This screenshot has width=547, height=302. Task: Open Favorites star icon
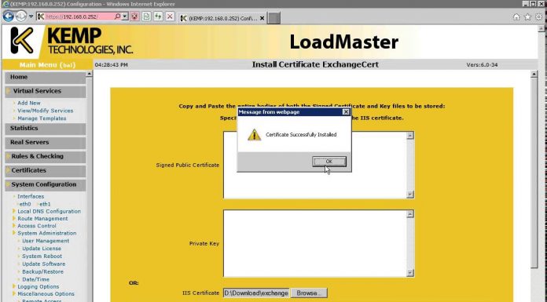528,16
